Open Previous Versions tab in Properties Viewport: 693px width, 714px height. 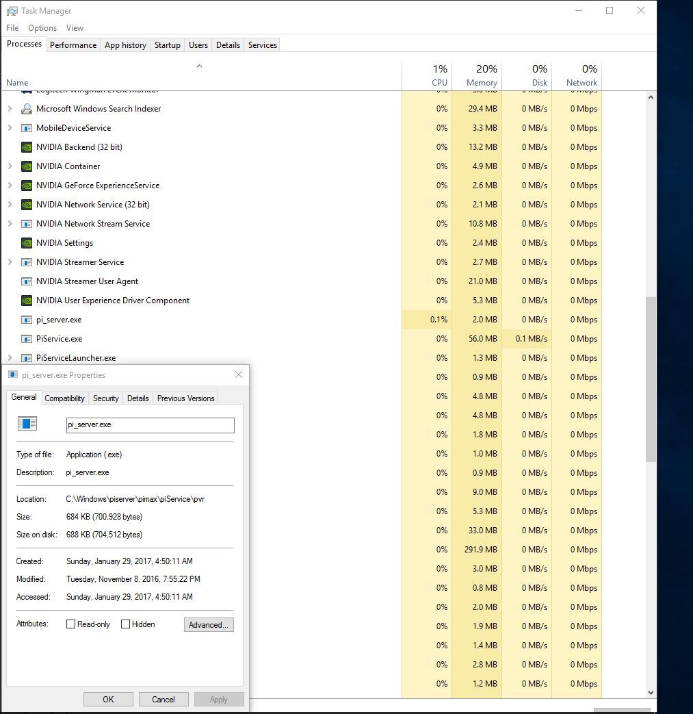(185, 398)
